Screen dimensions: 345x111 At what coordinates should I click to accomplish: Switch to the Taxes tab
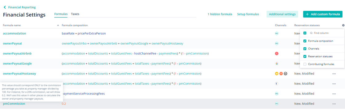point(75,14)
